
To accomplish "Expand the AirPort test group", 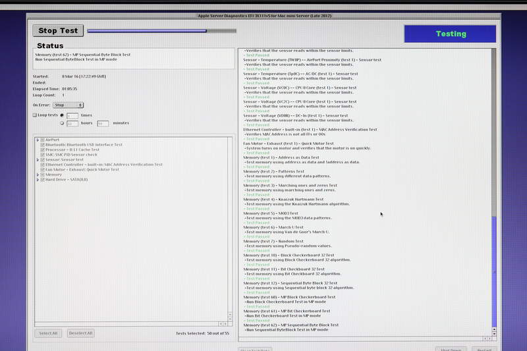I will click(38, 140).
